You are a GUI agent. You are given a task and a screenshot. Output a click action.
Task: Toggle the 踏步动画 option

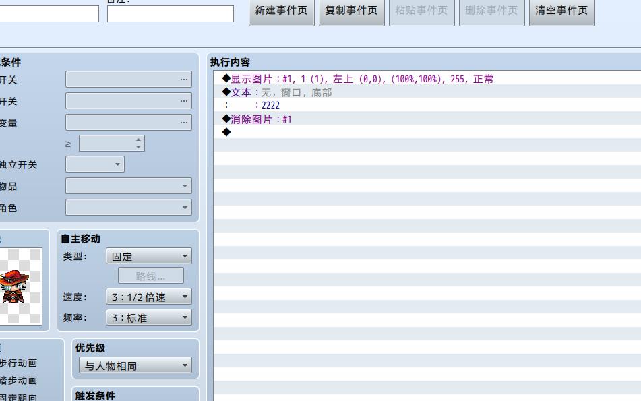tap(19, 381)
